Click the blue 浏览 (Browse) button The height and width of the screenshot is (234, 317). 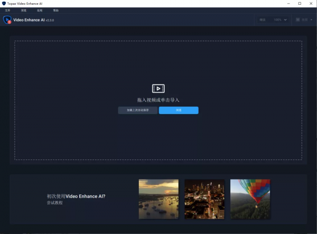[179, 110]
